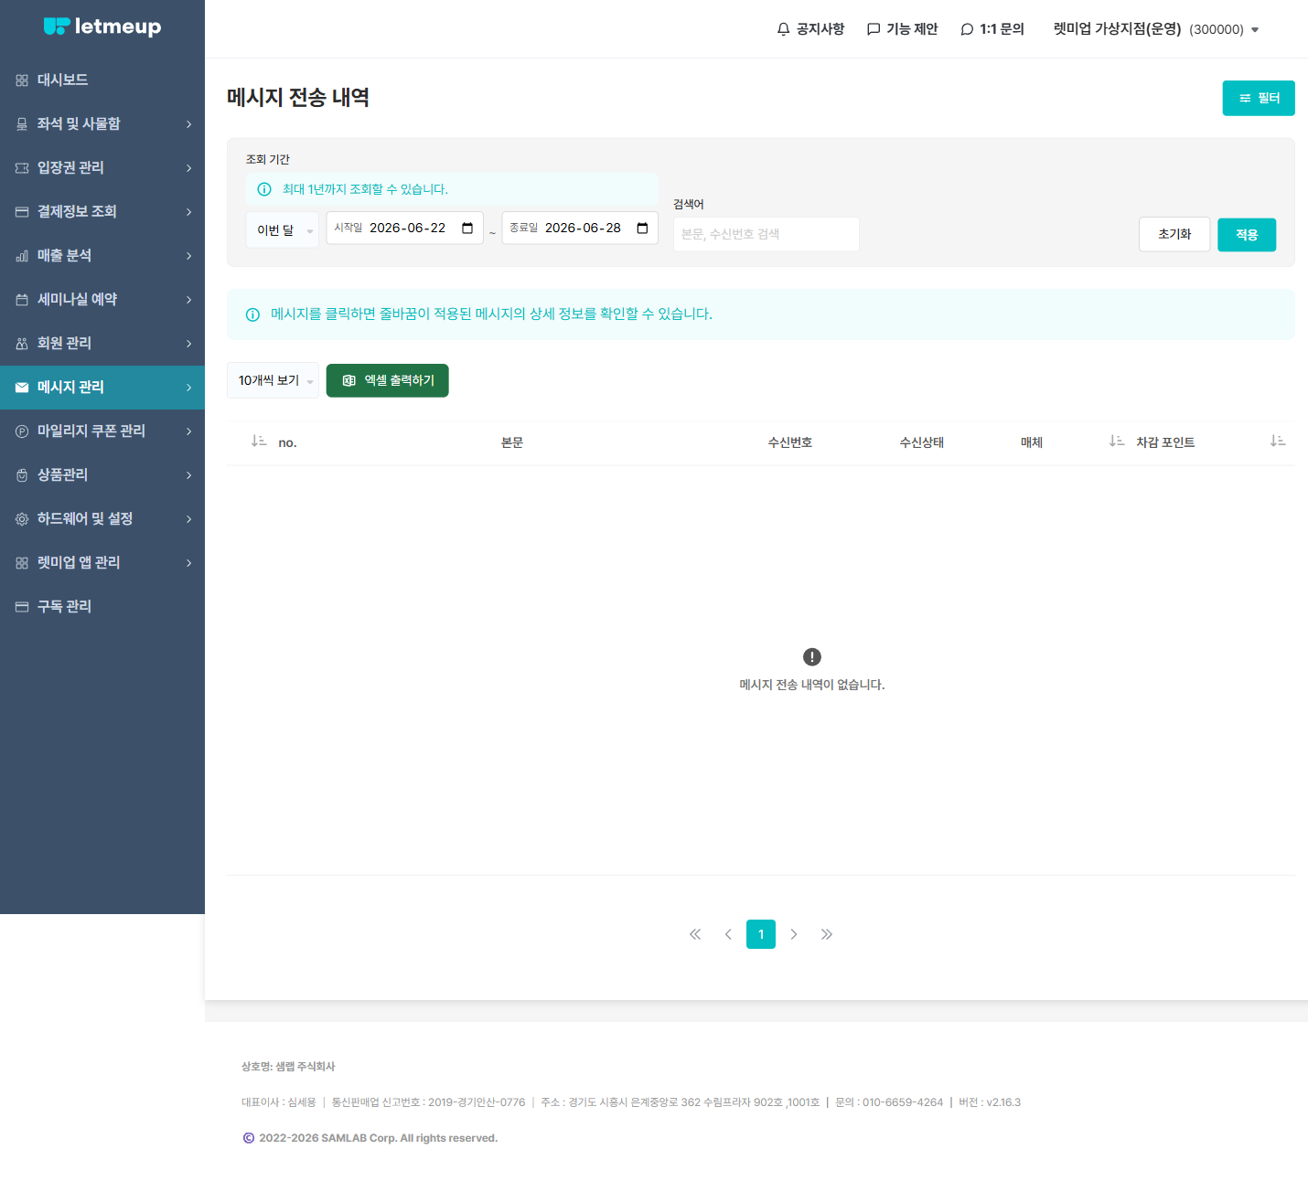
Task: Open 이번 달 period dropdown
Action: click(x=283, y=230)
